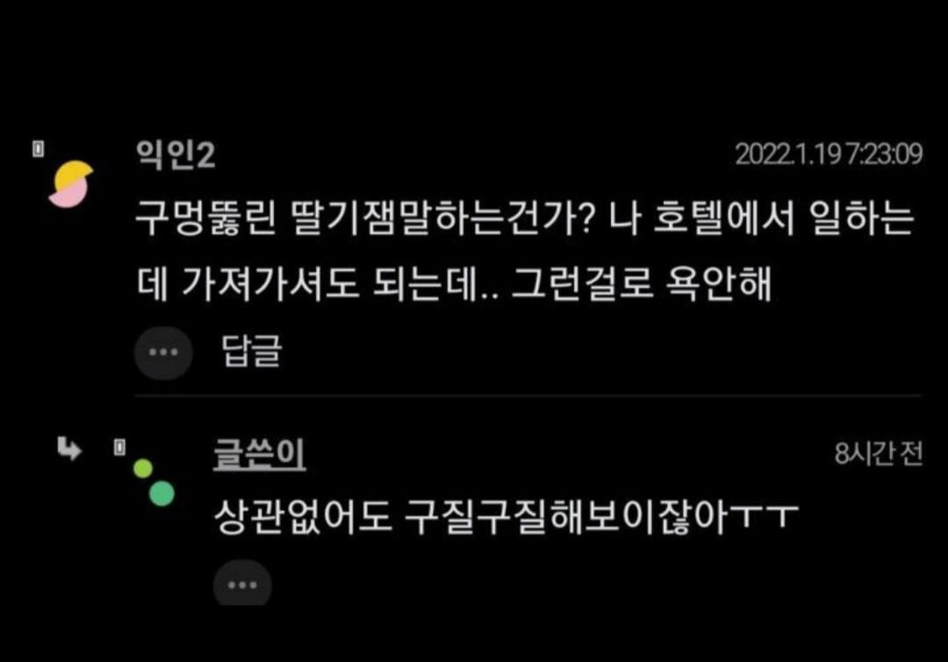The width and height of the screenshot is (948, 662).
Task: Click the small badge icon left of 익인2's avatar
Action: coord(38,148)
